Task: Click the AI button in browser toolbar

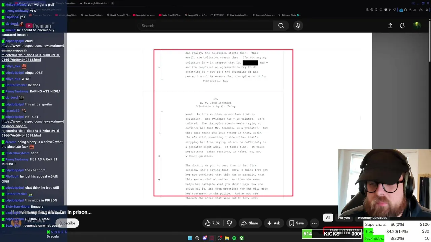Action: click(421, 10)
